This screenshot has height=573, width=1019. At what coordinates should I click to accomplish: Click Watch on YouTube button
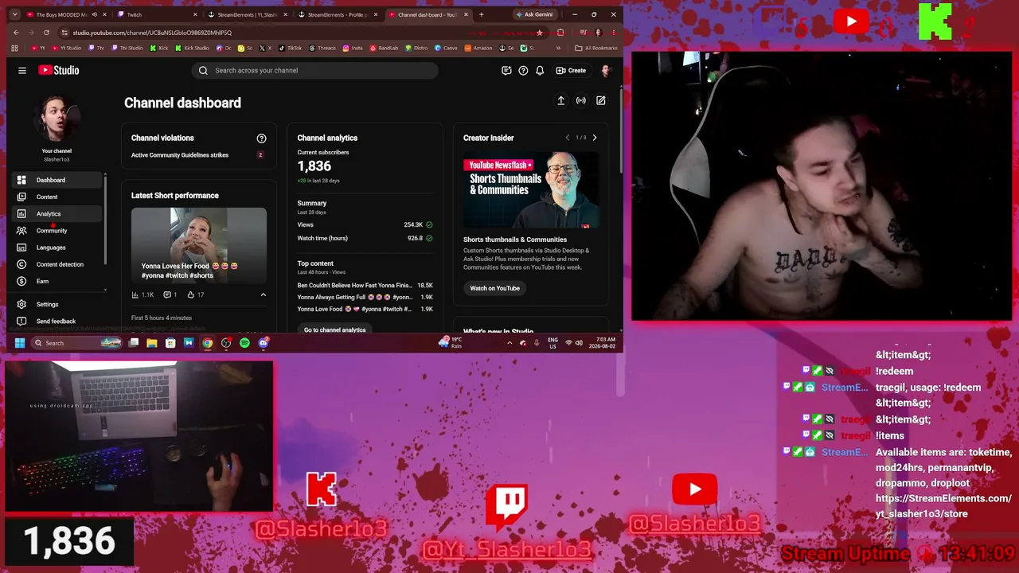coord(494,288)
